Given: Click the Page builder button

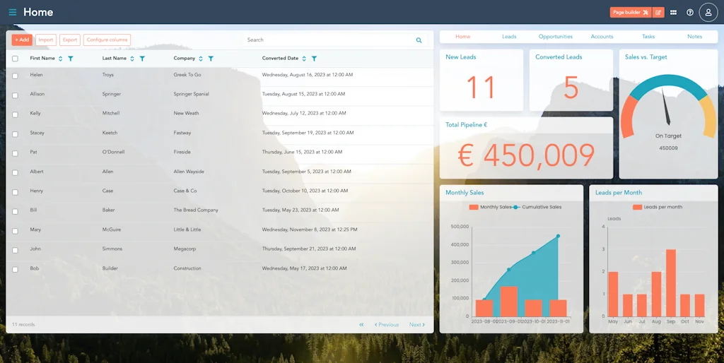Looking at the screenshot, I should click(x=631, y=13).
